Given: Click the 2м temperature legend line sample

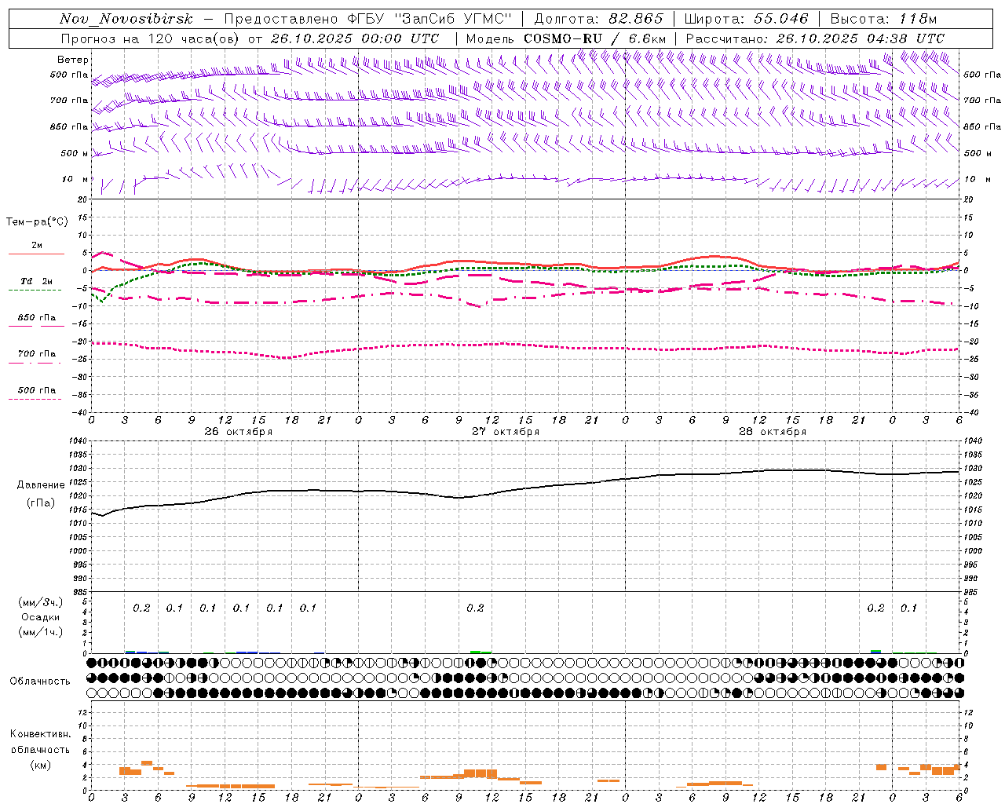Looking at the screenshot, I should (36, 254).
